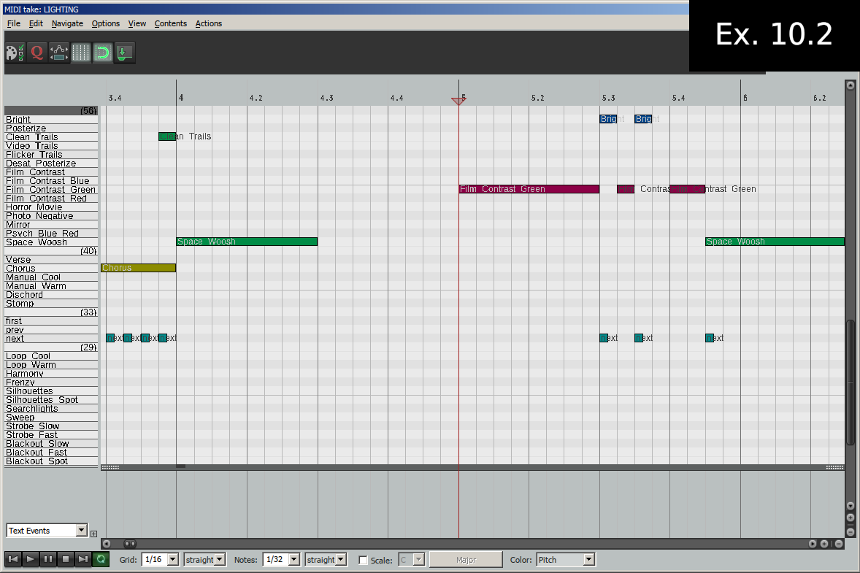Open the Color Pitch dropdown
This screenshot has width=860, height=573.
(x=588, y=559)
